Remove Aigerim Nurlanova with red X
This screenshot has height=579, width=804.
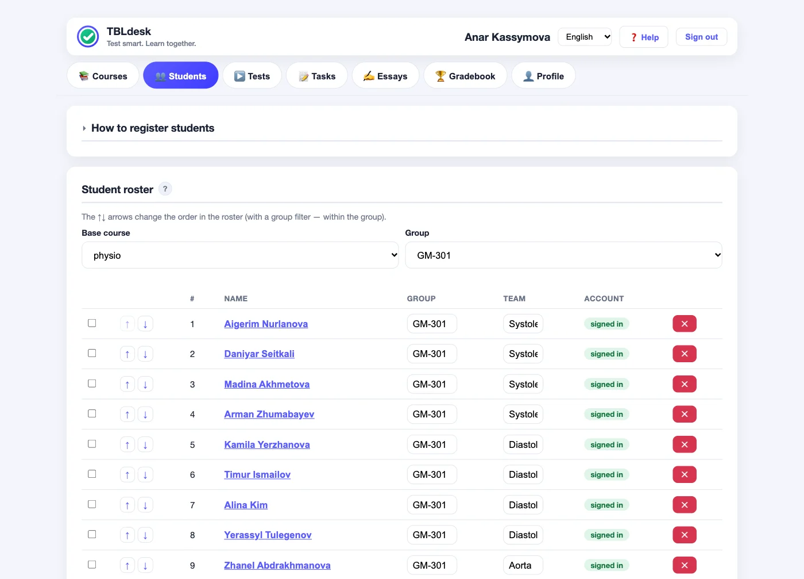click(x=685, y=324)
